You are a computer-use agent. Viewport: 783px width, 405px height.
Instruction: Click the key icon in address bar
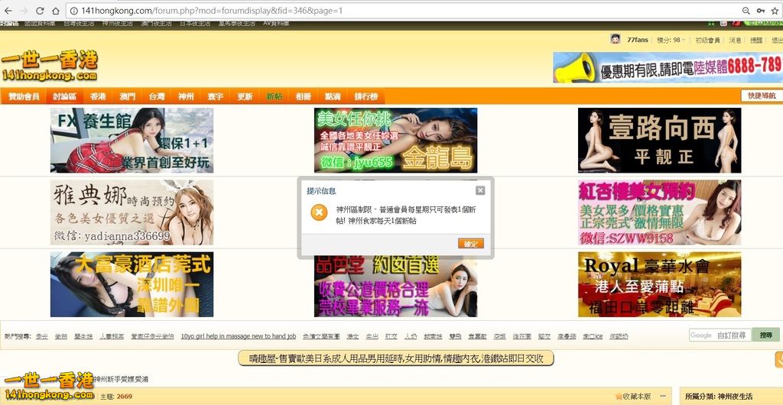point(760,11)
